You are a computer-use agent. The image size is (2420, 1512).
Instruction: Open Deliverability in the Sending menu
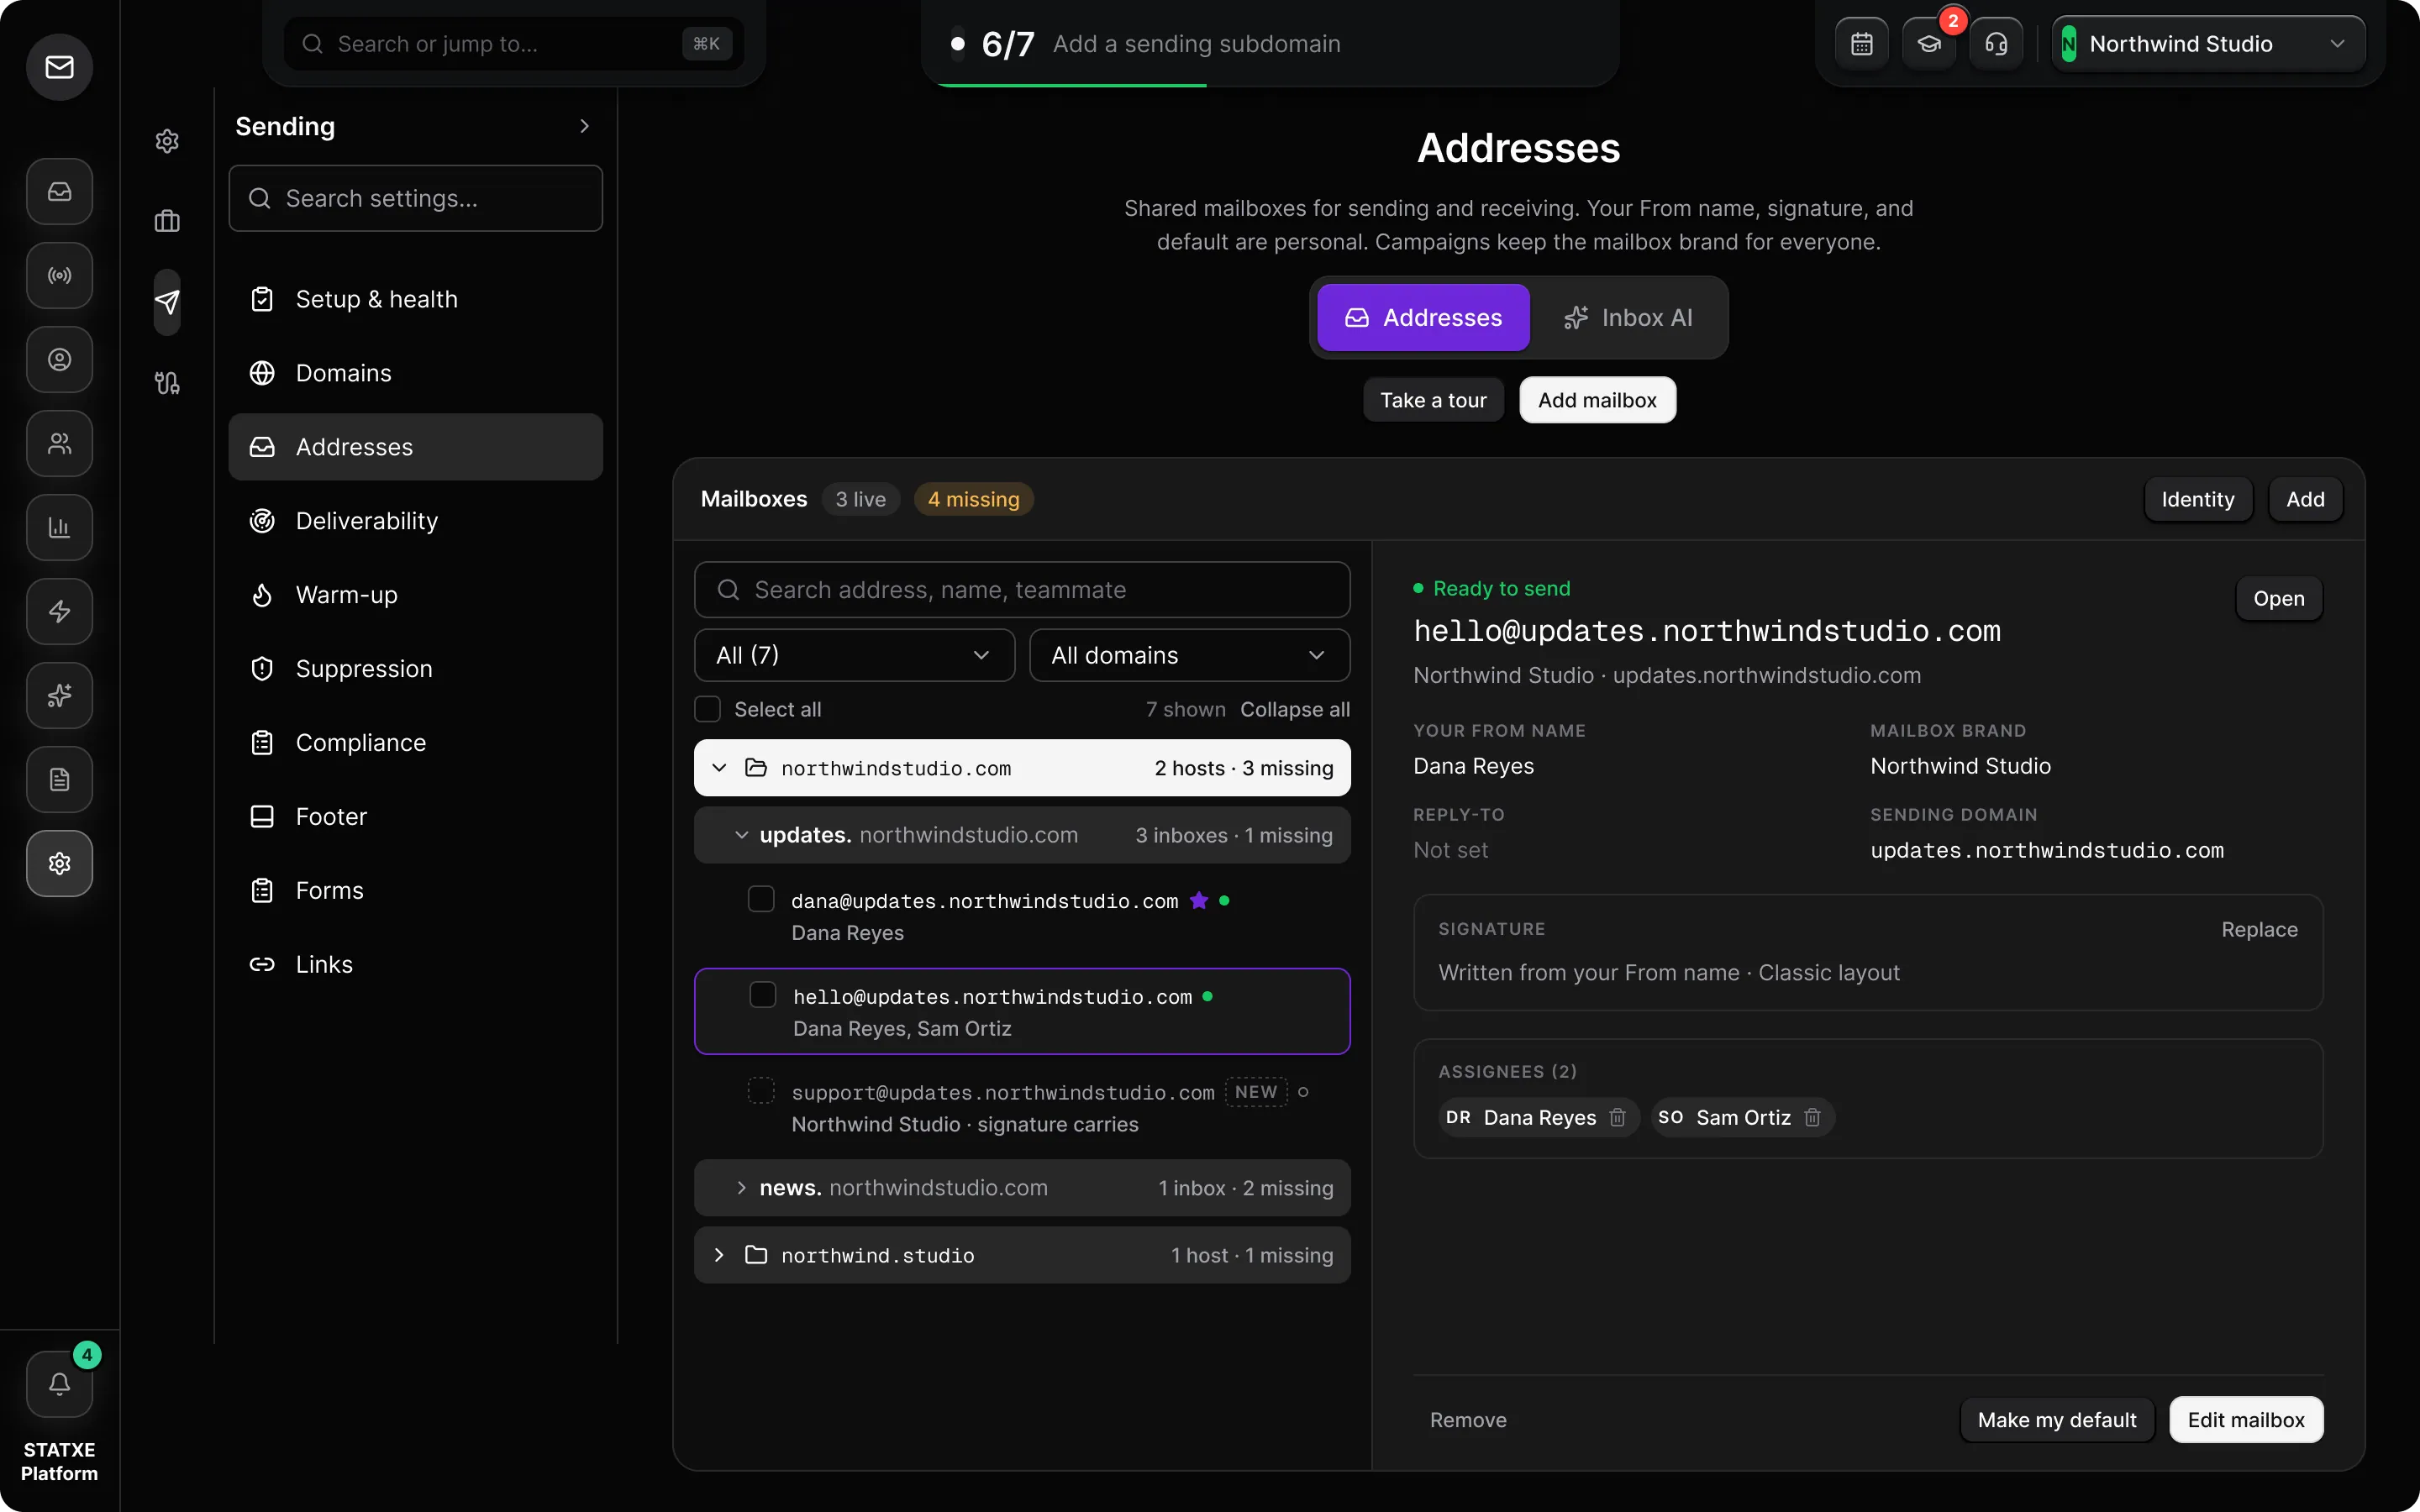click(415, 521)
